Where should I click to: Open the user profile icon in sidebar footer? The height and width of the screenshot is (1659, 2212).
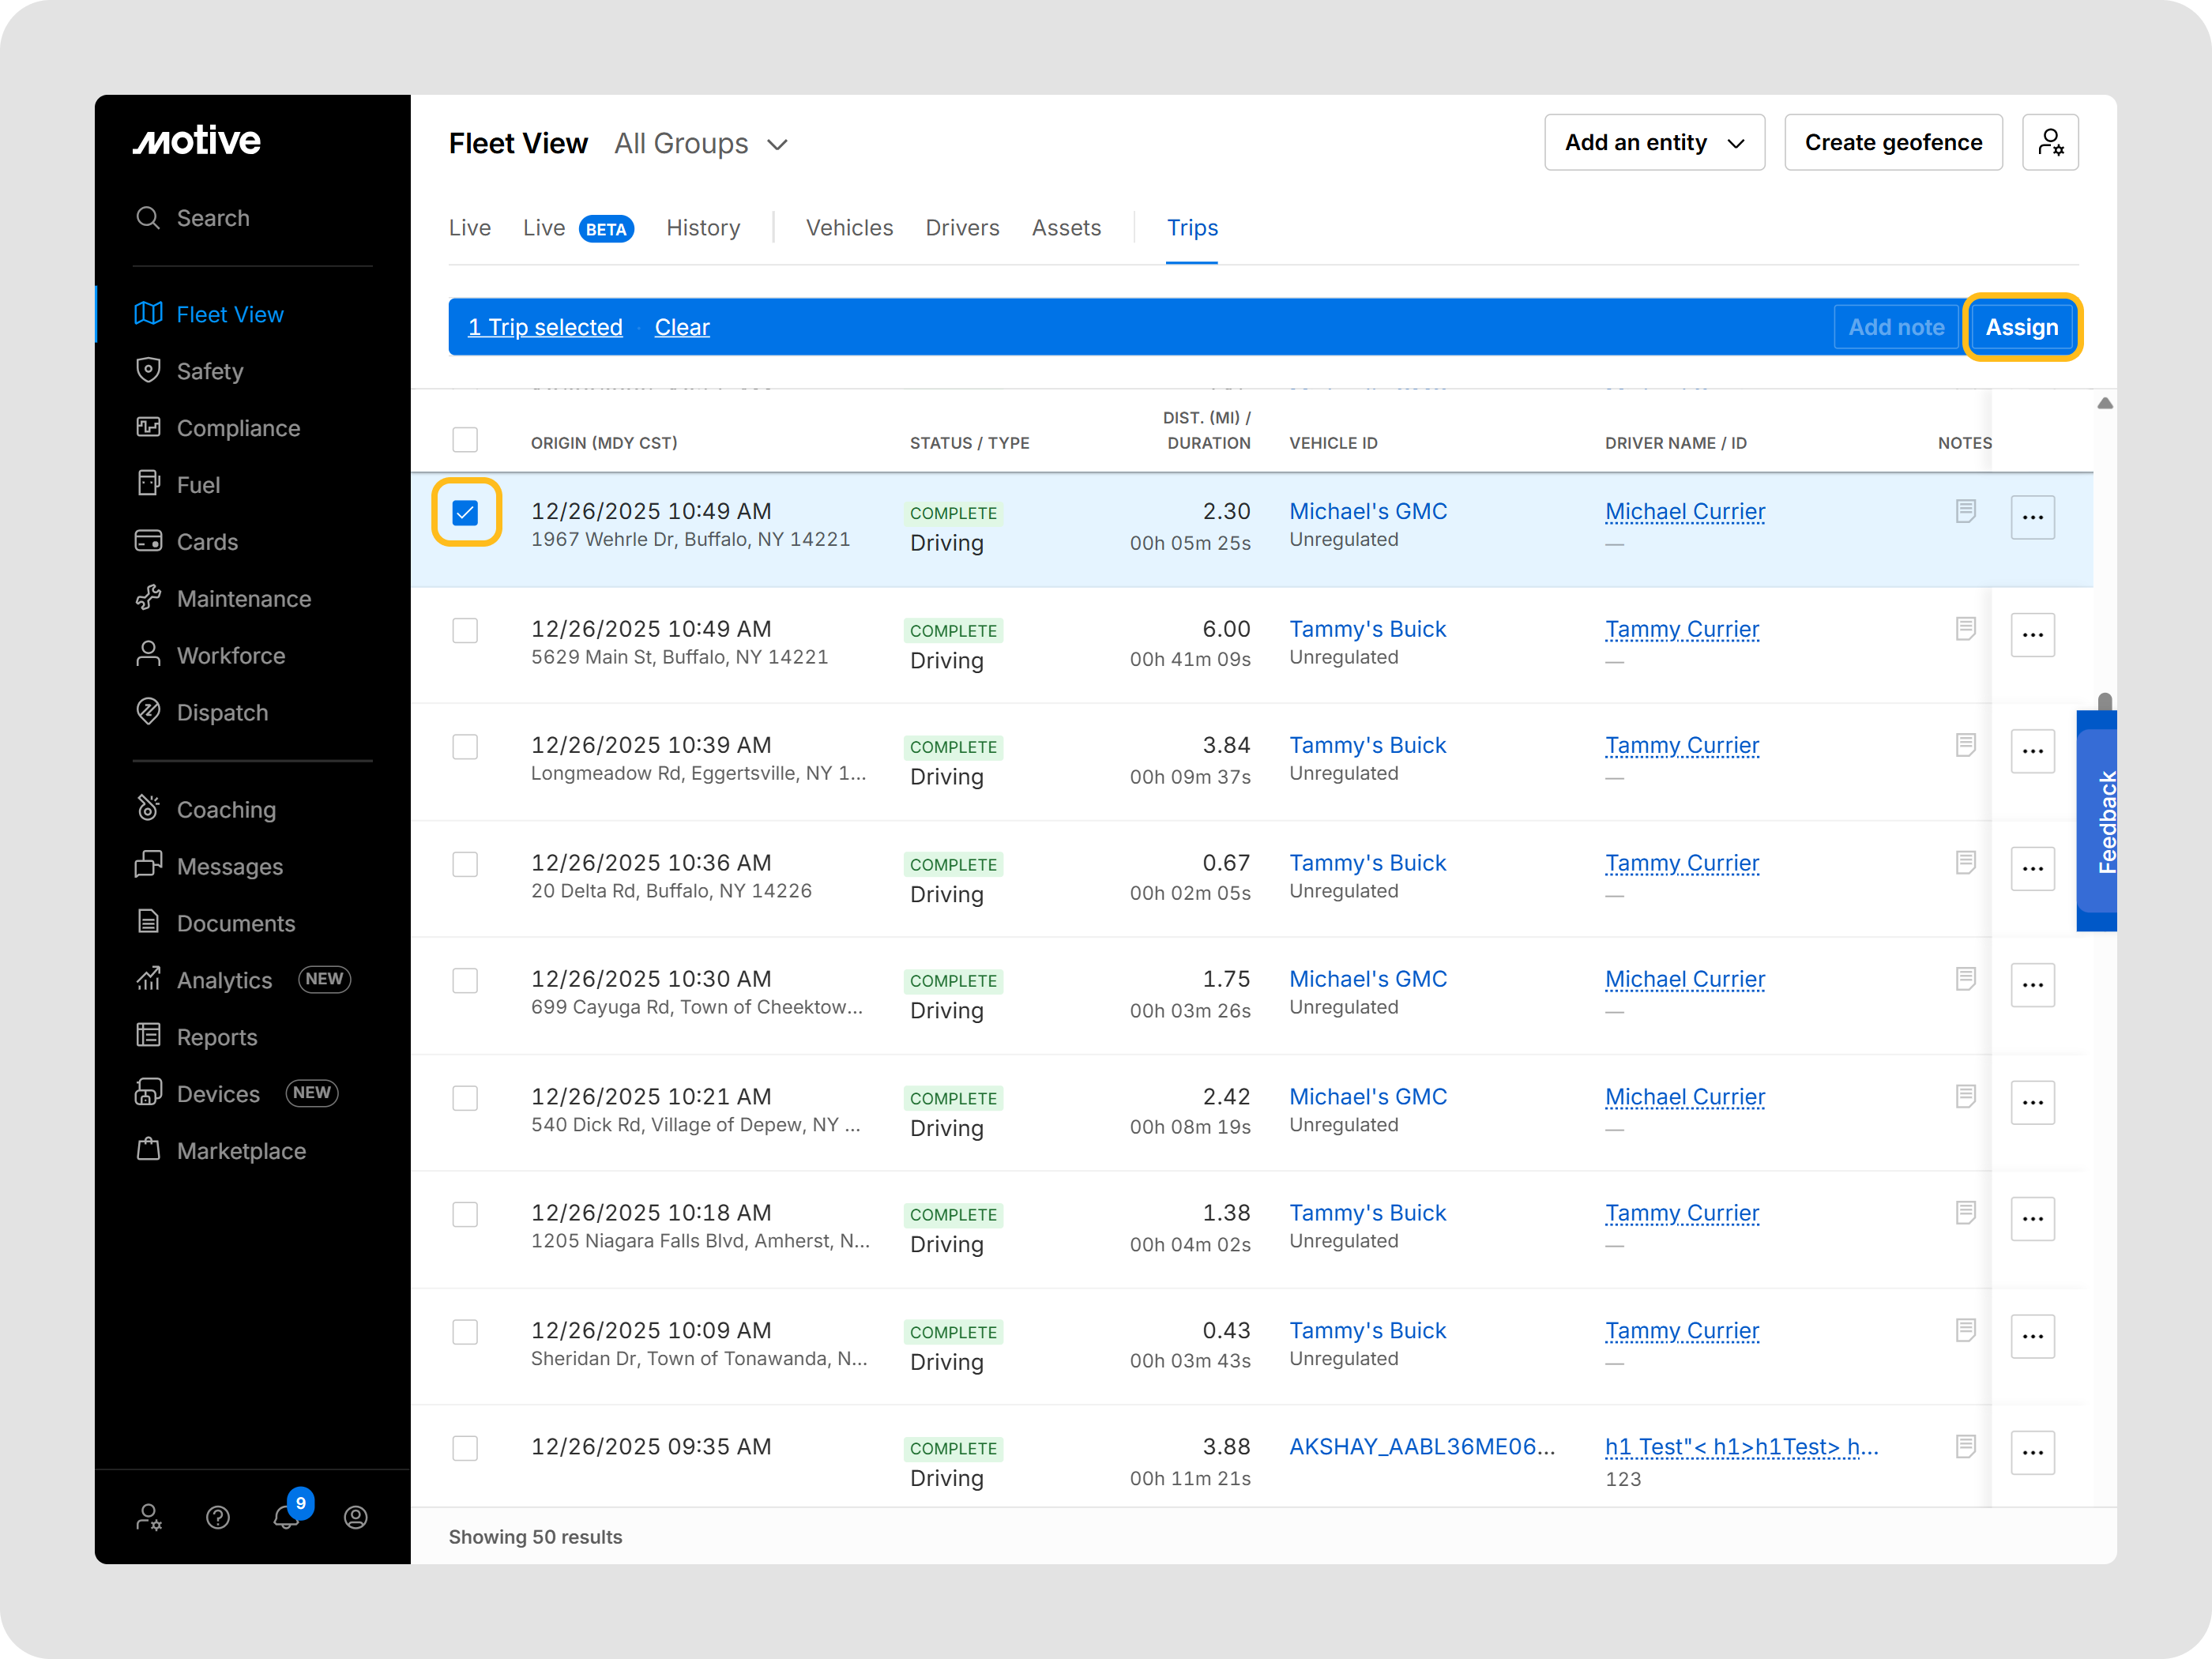tap(356, 1517)
